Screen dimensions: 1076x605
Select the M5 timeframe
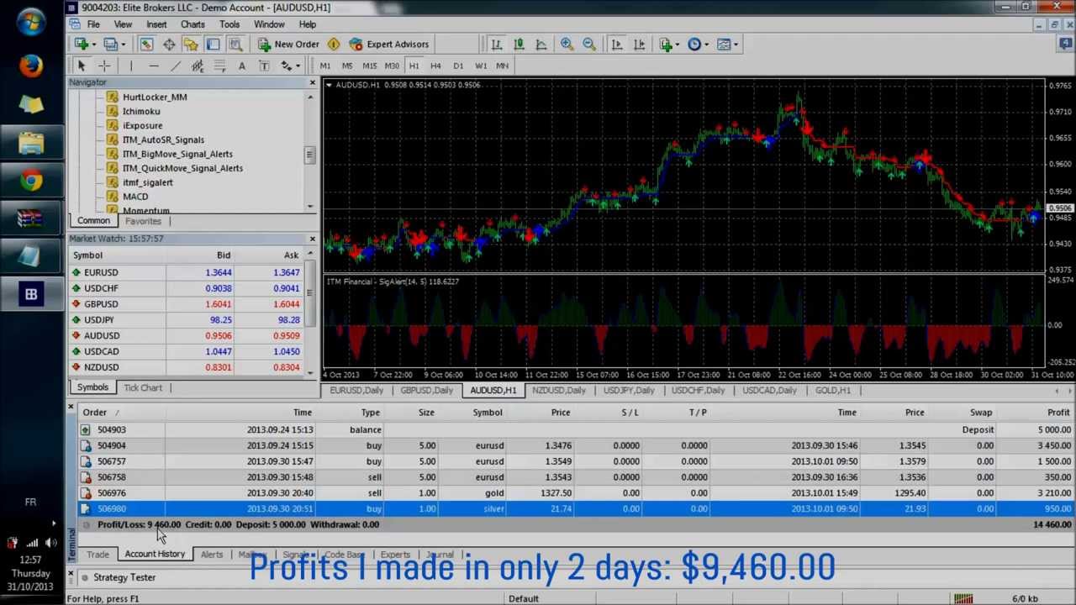point(346,66)
